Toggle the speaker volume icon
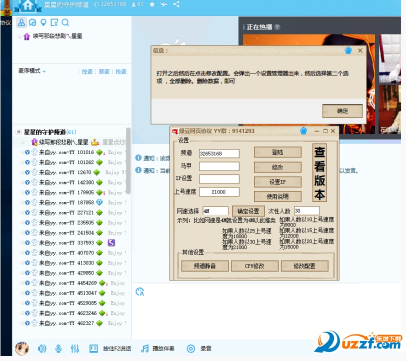 coord(42,348)
